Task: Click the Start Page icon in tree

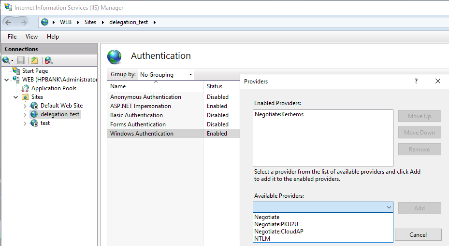Action: (x=16, y=71)
